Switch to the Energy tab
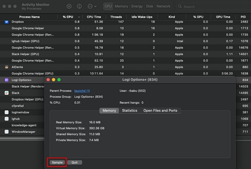Viewport: 251px width, 169px height. point(137,6)
